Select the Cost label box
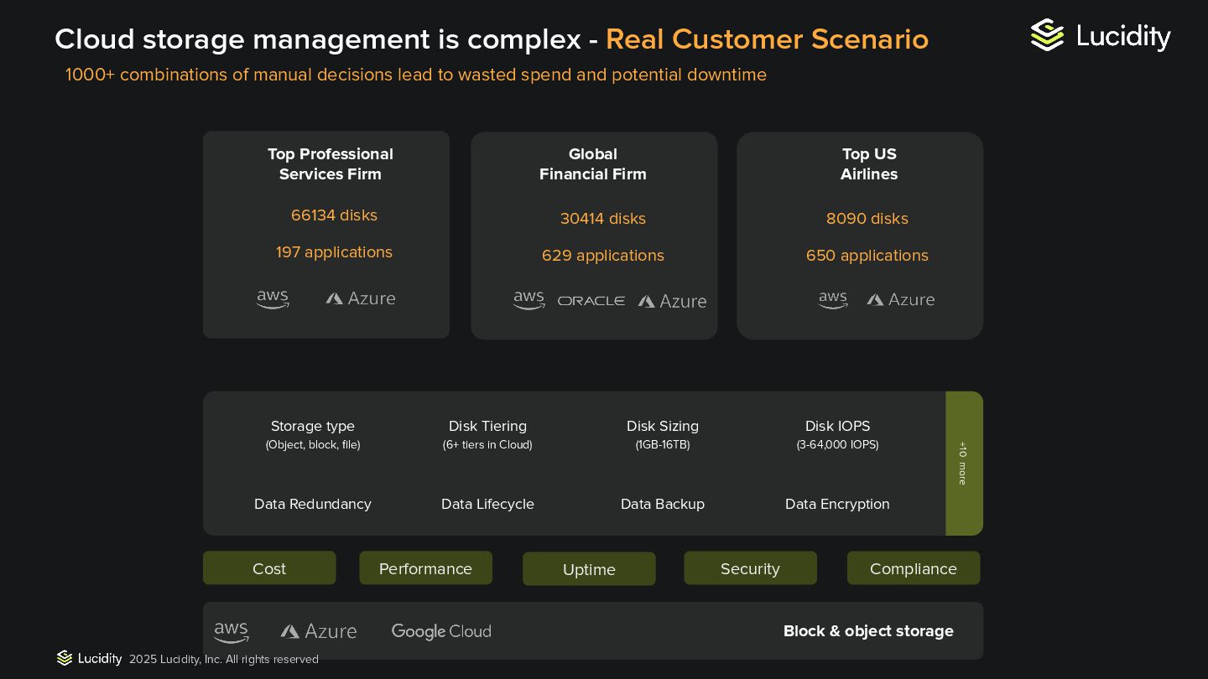This screenshot has height=679, width=1208. pyautogui.click(x=269, y=568)
